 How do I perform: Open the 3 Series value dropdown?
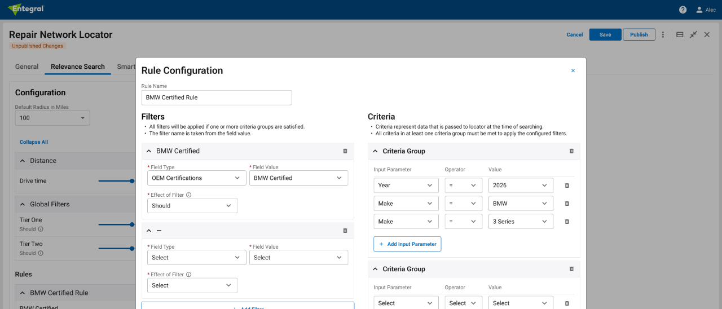tap(521, 222)
